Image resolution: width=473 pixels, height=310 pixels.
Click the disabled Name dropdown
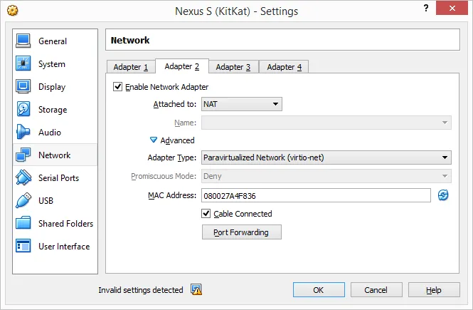pos(326,123)
